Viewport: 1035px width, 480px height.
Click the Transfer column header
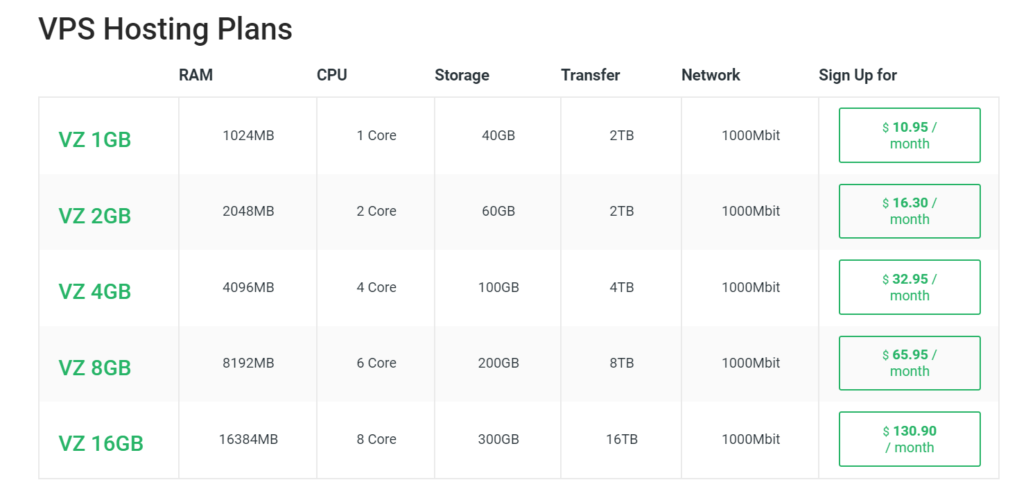pos(590,75)
